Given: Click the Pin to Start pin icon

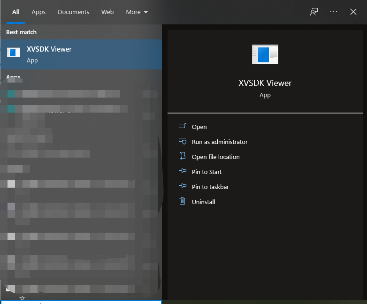Looking at the screenshot, I should pyautogui.click(x=183, y=171).
